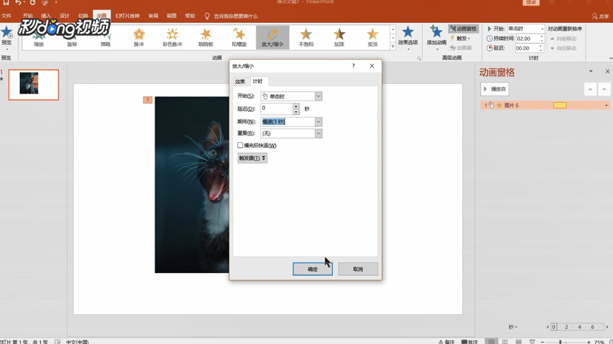Open the 审阅 ribbon tab
This screenshot has height=344, width=613.
153,16
